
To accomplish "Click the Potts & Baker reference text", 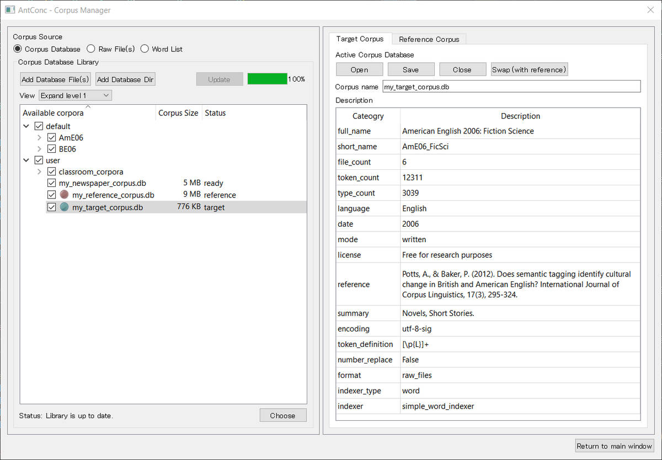I will click(x=516, y=285).
